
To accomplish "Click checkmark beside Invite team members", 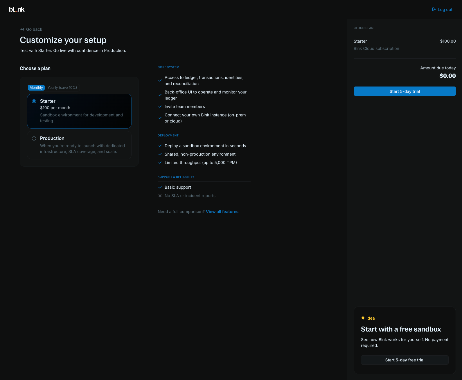I will pyautogui.click(x=160, y=107).
